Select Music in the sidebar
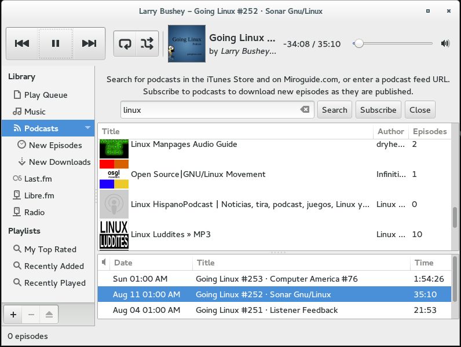The image size is (461, 347). (48, 112)
